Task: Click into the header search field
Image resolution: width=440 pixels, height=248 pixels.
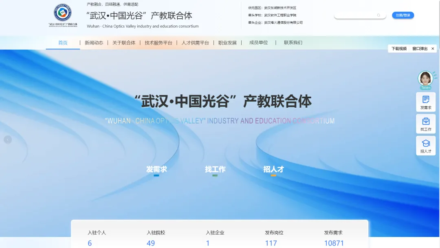Action: click(355, 15)
